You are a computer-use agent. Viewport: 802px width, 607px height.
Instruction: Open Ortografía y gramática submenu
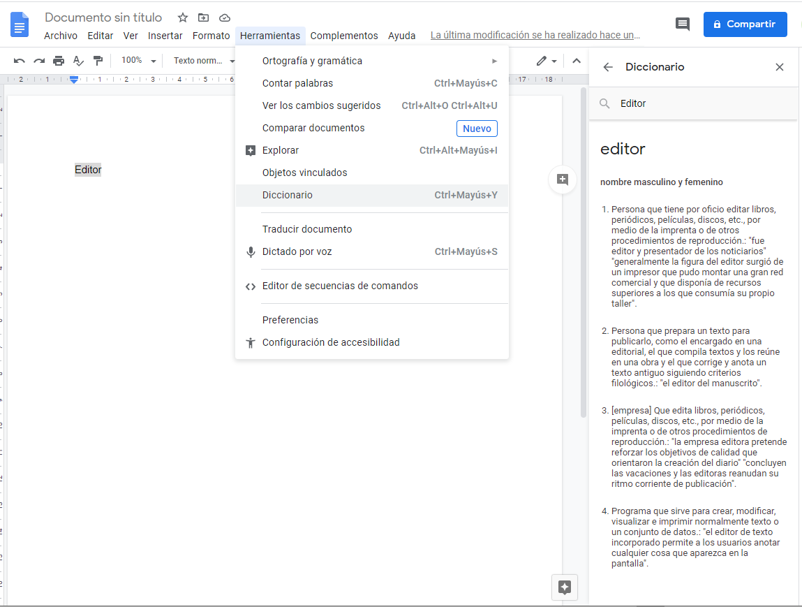click(x=312, y=61)
